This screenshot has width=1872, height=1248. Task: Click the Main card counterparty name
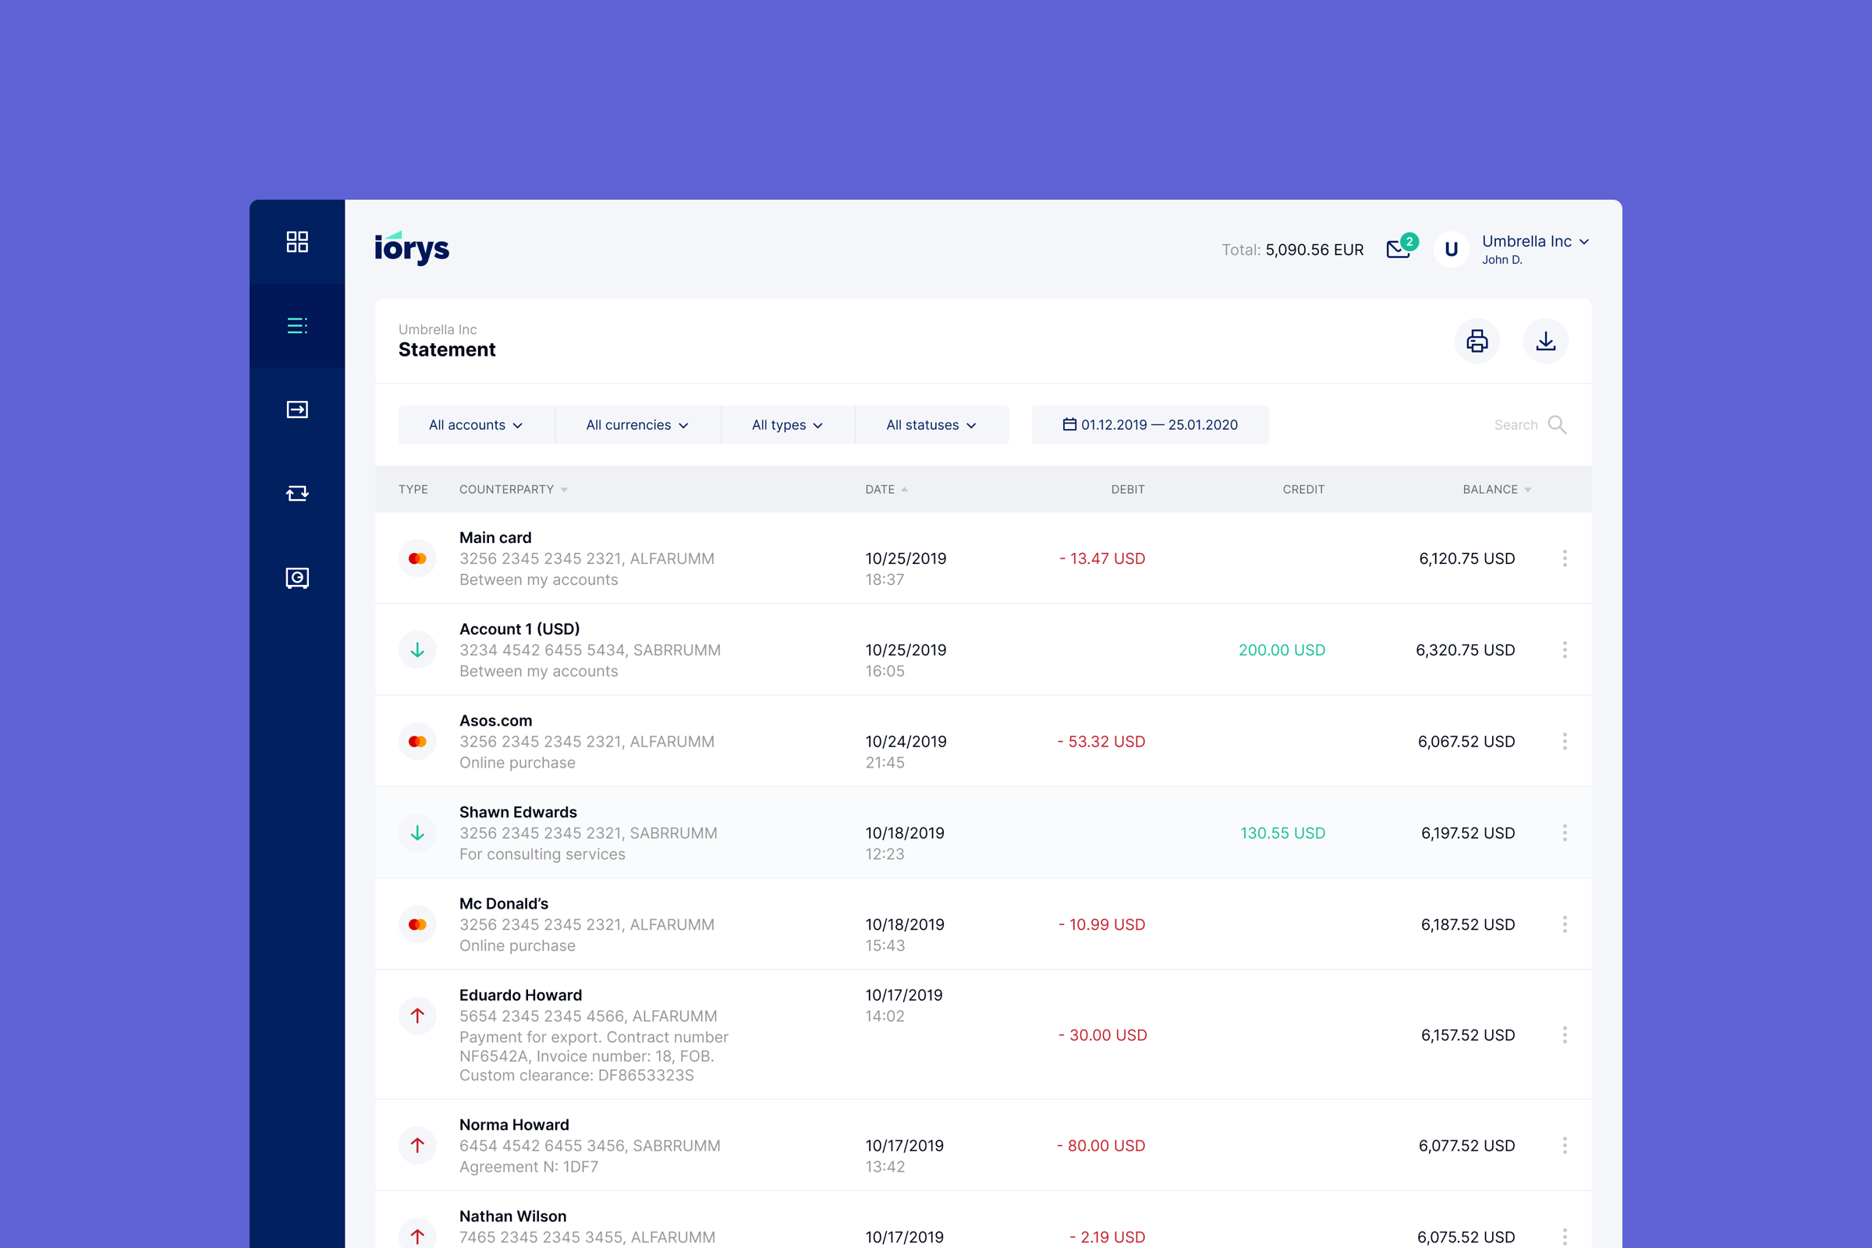pyautogui.click(x=495, y=537)
